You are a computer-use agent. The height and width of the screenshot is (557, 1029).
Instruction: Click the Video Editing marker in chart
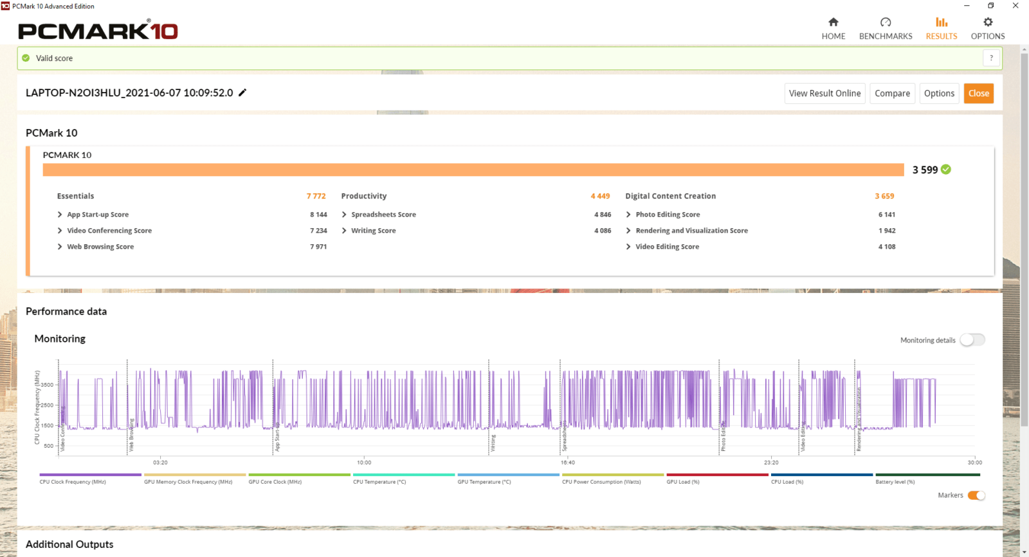pos(803,437)
